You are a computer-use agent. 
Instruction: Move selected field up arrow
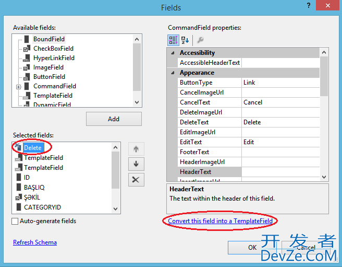(136, 149)
